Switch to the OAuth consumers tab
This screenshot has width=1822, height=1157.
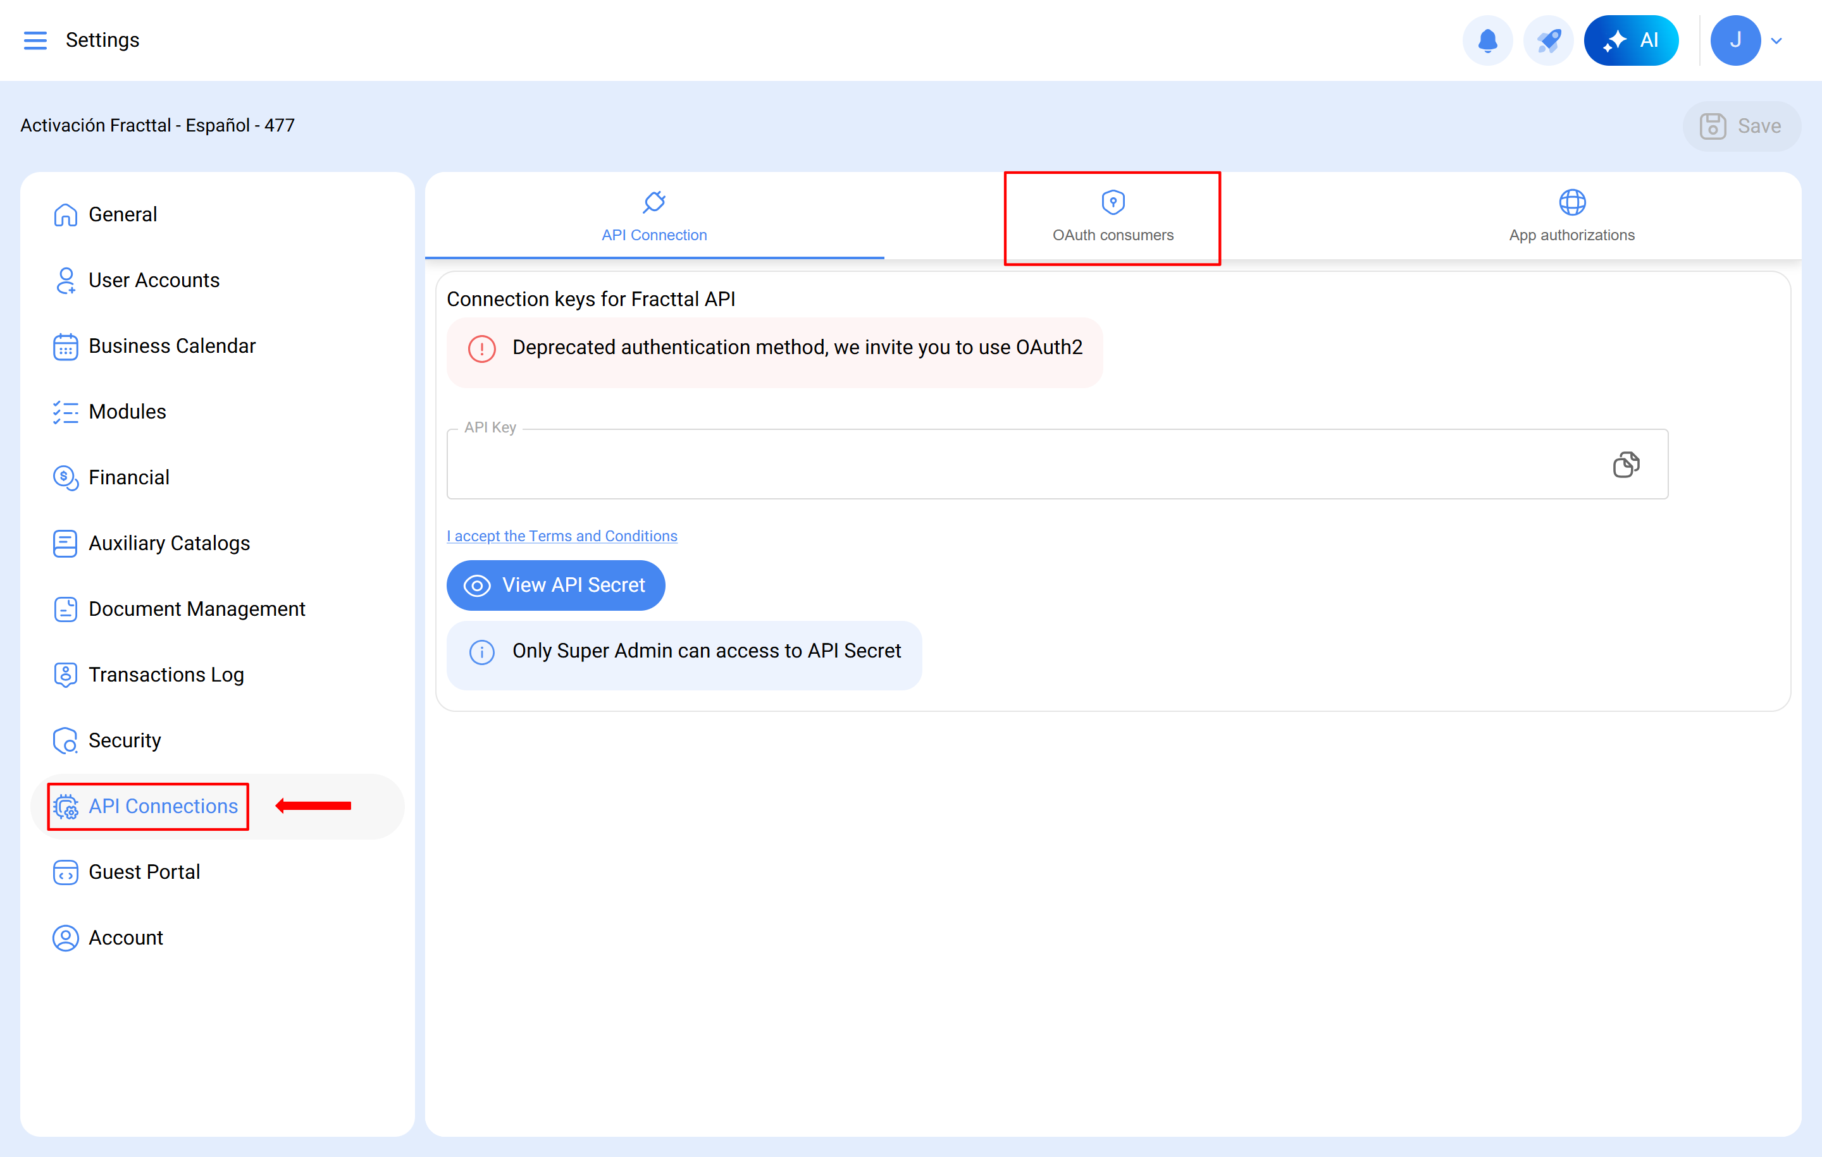click(x=1112, y=217)
